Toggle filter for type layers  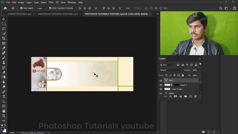coord(187,65)
